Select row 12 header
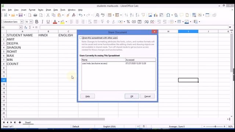 (x=4, y=80)
